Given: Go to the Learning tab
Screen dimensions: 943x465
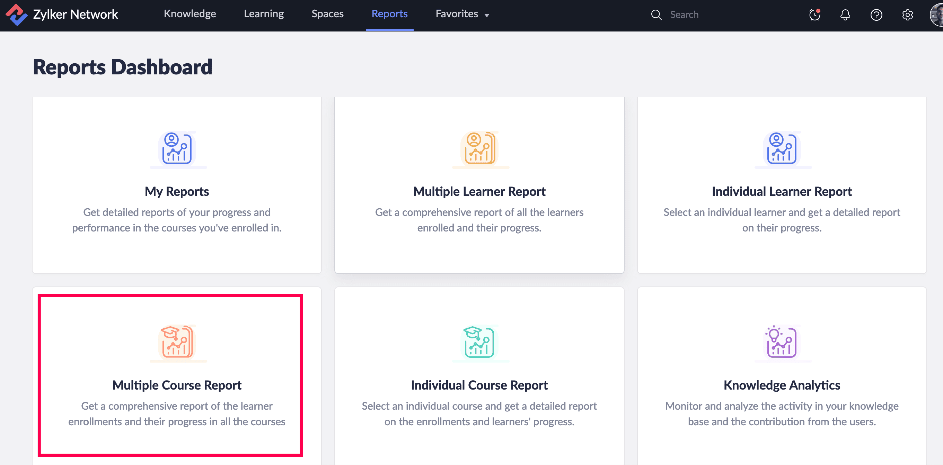Looking at the screenshot, I should pyautogui.click(x=264, y=14).
